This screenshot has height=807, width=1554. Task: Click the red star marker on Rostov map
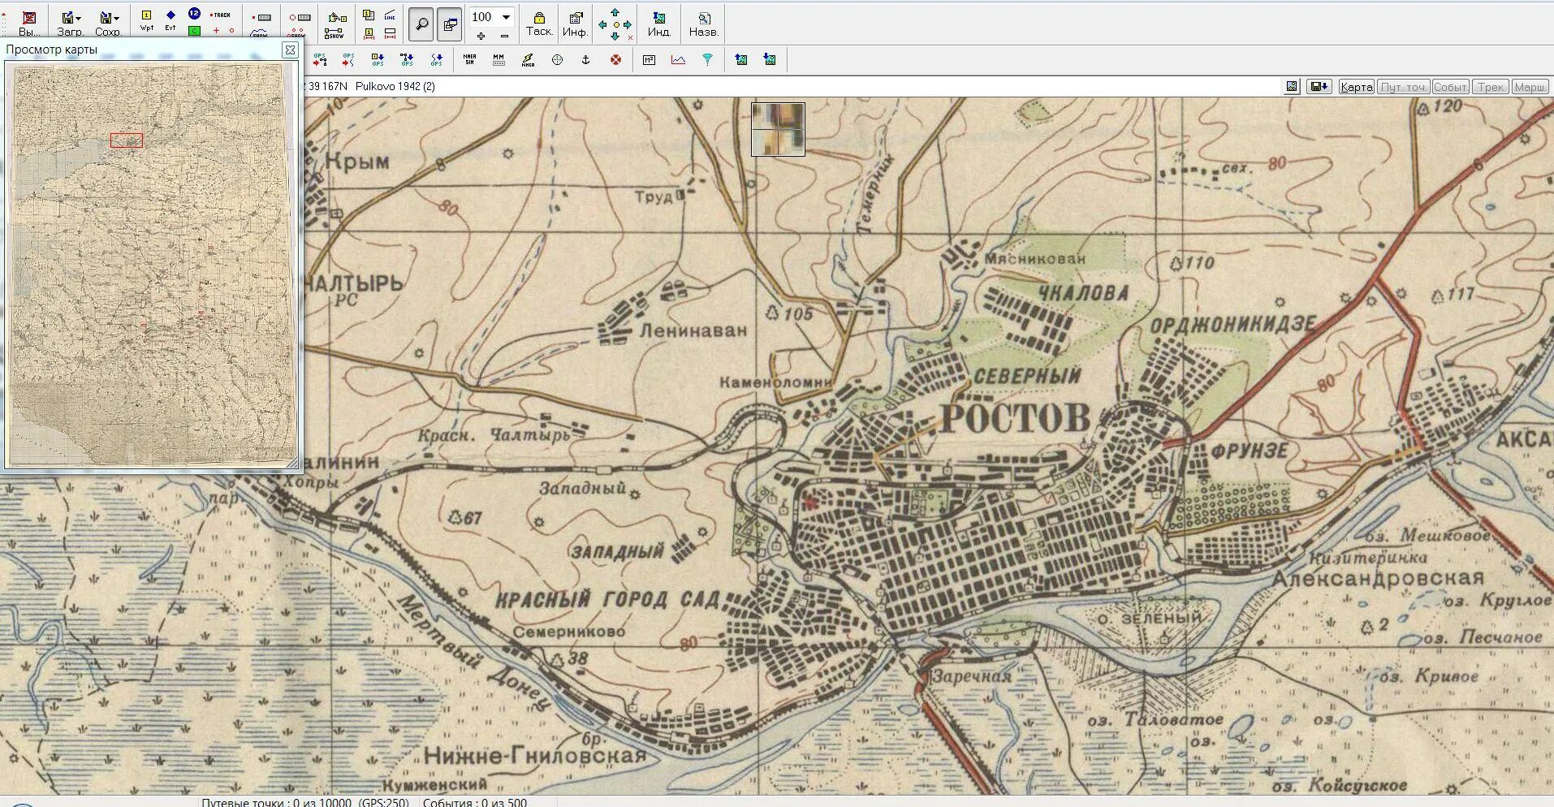[x=809, y=503]
